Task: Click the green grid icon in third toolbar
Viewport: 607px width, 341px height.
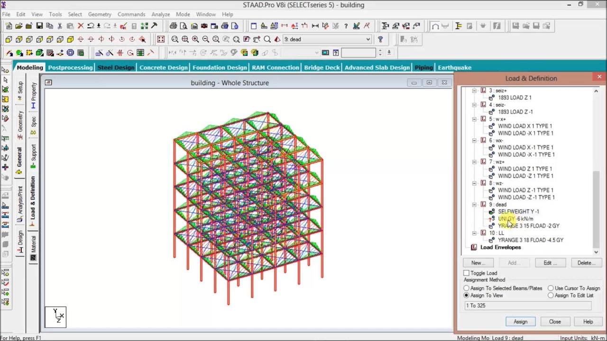Action: tap(140, 53)
